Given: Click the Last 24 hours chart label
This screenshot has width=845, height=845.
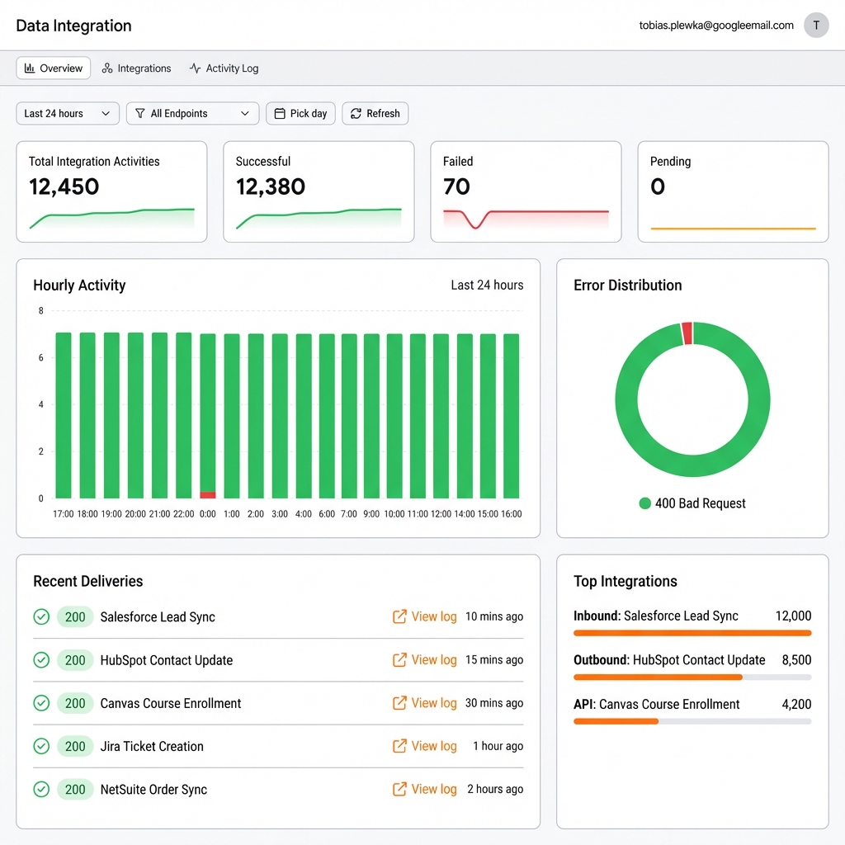Looking at the screenshot, I should coord(487,285).
